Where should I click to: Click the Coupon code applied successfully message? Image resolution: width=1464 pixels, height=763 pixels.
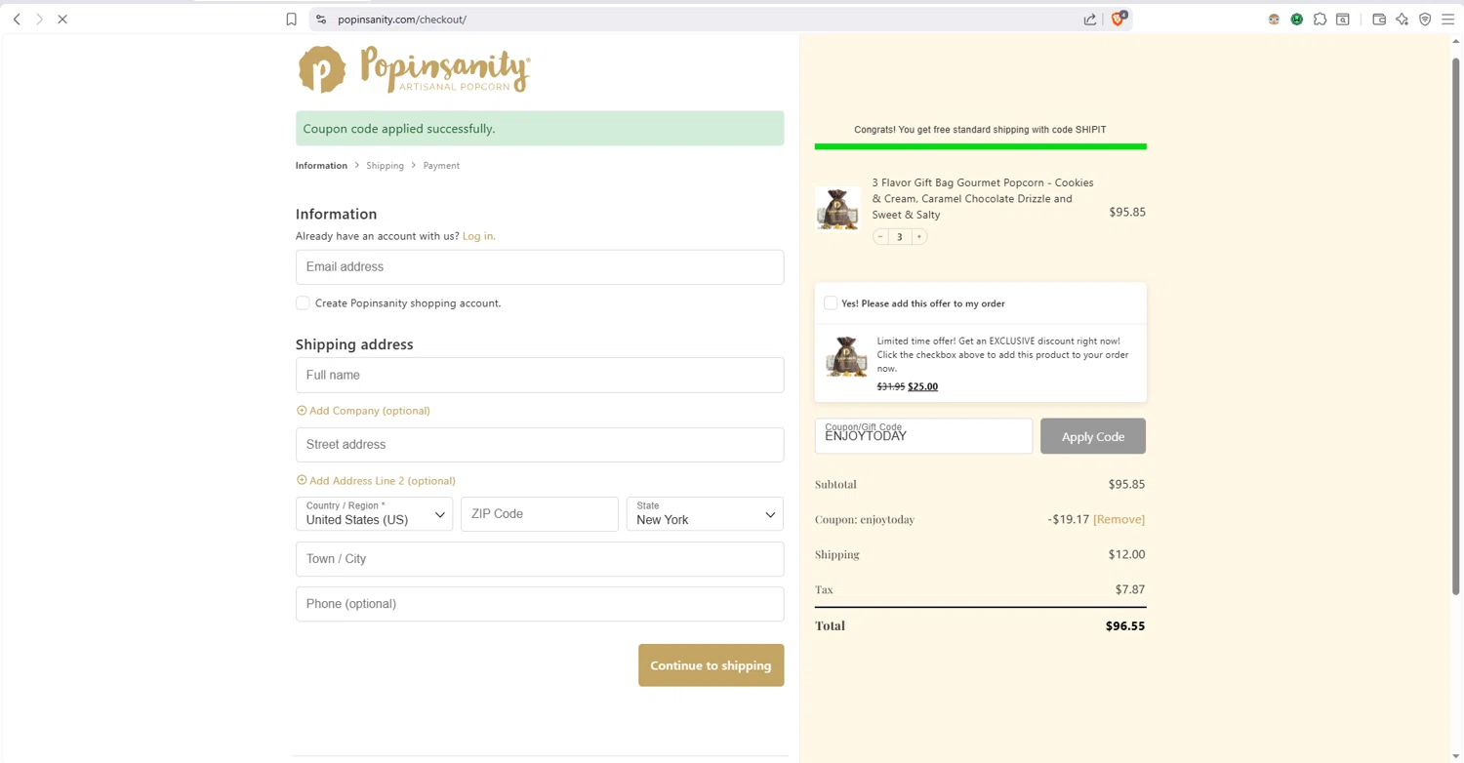[540, 129]
